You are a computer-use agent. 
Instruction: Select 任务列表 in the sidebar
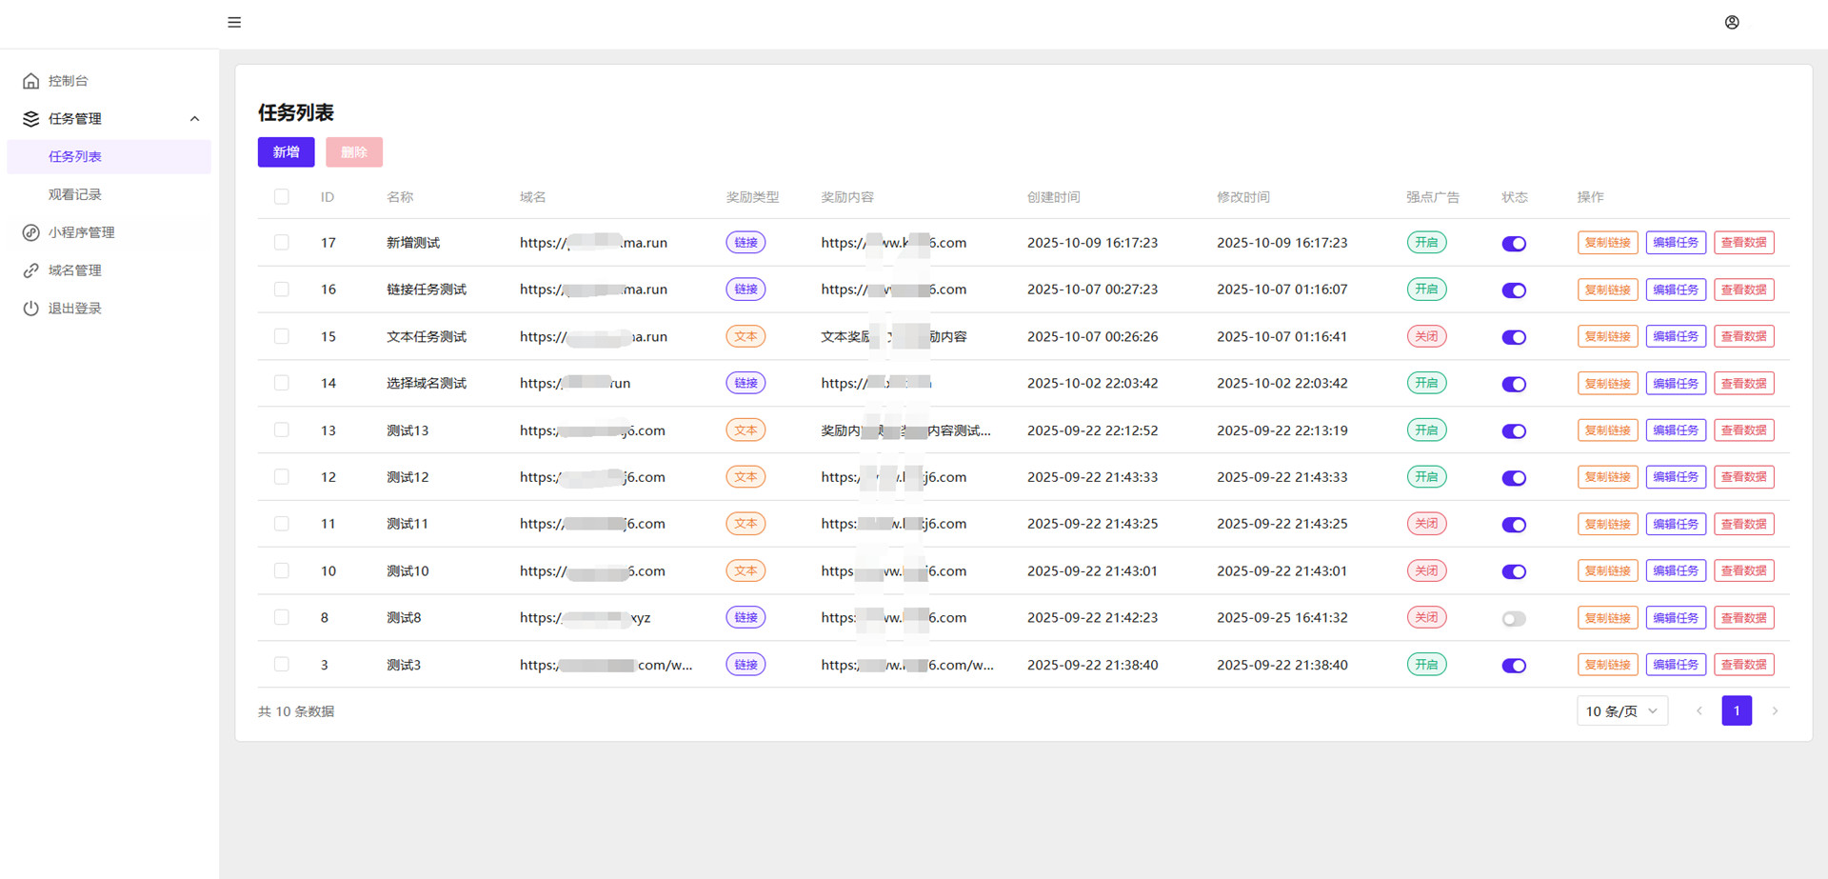(x=75, y=156)
